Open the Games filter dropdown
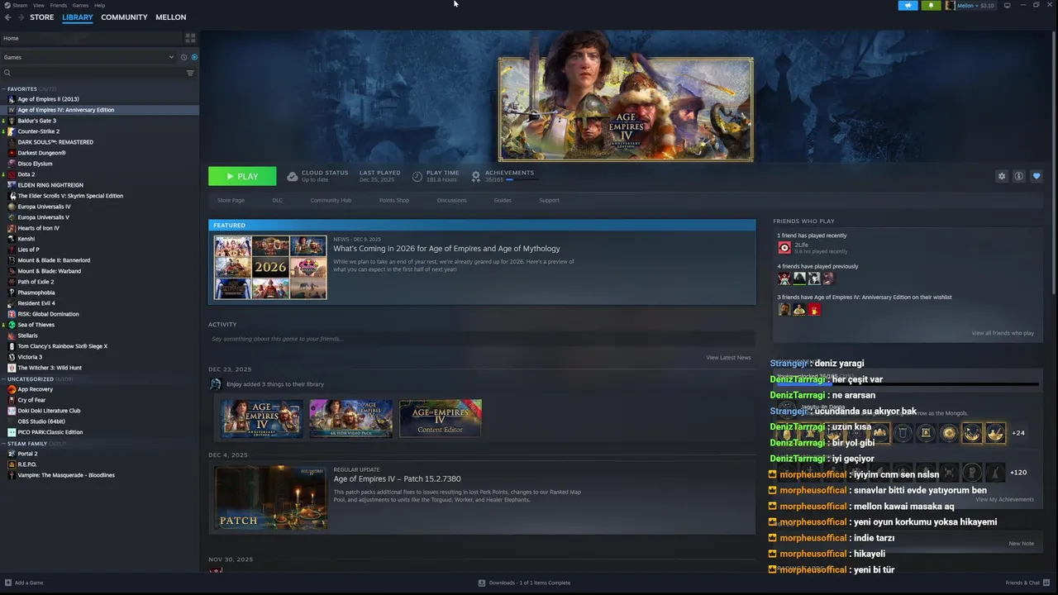This screenshot has height=595, width=1058. pos(89,57)
